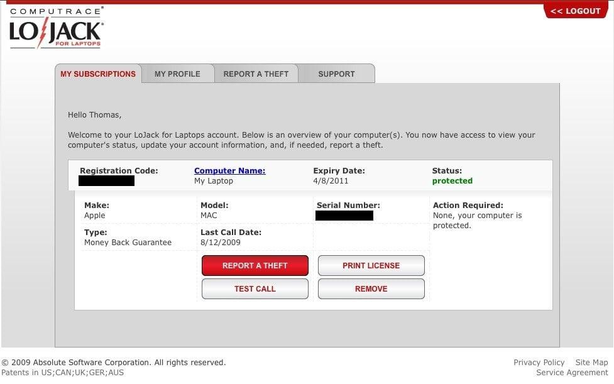This screenshot has width=614, height=384.
Task: Click the 'Status:' column header
Action: pos(447,171)
